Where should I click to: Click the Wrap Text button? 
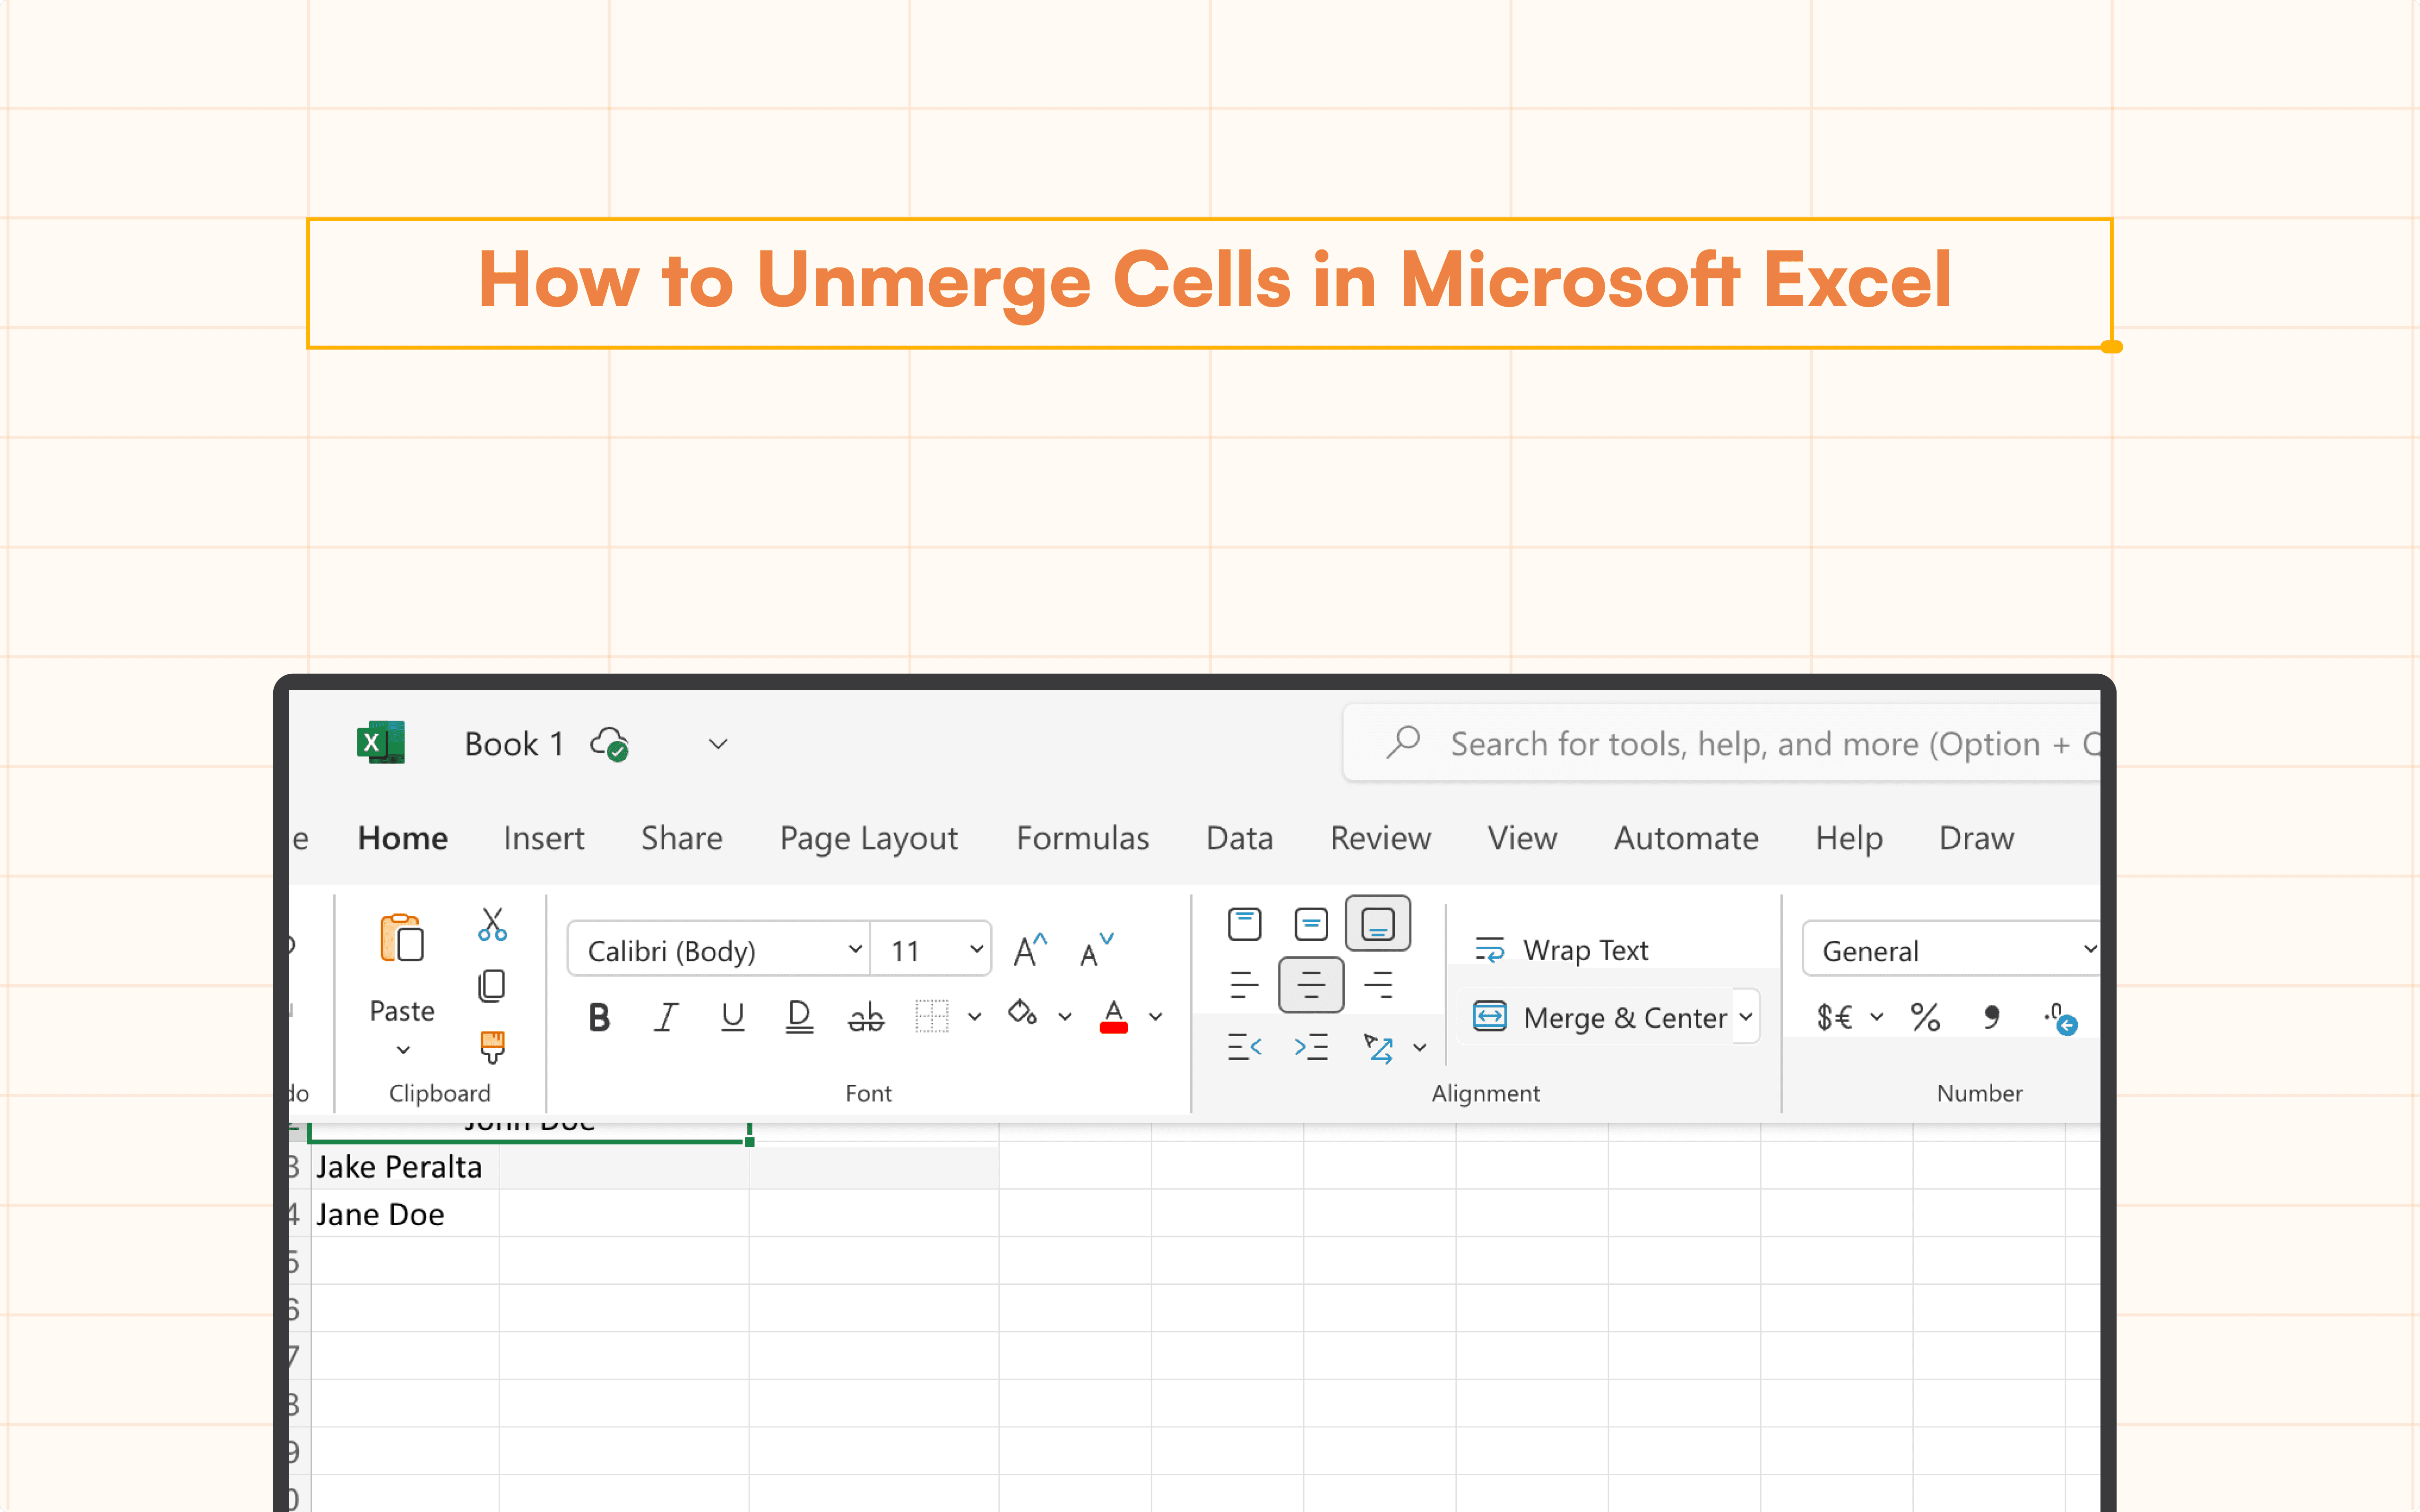pyautogui.click(x=1562, y=950)
